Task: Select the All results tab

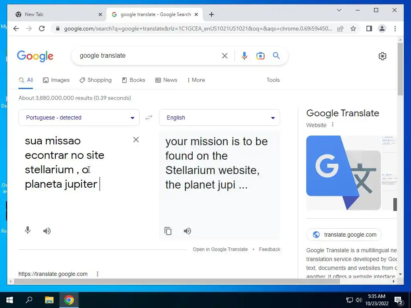Action: pos(26,80)
